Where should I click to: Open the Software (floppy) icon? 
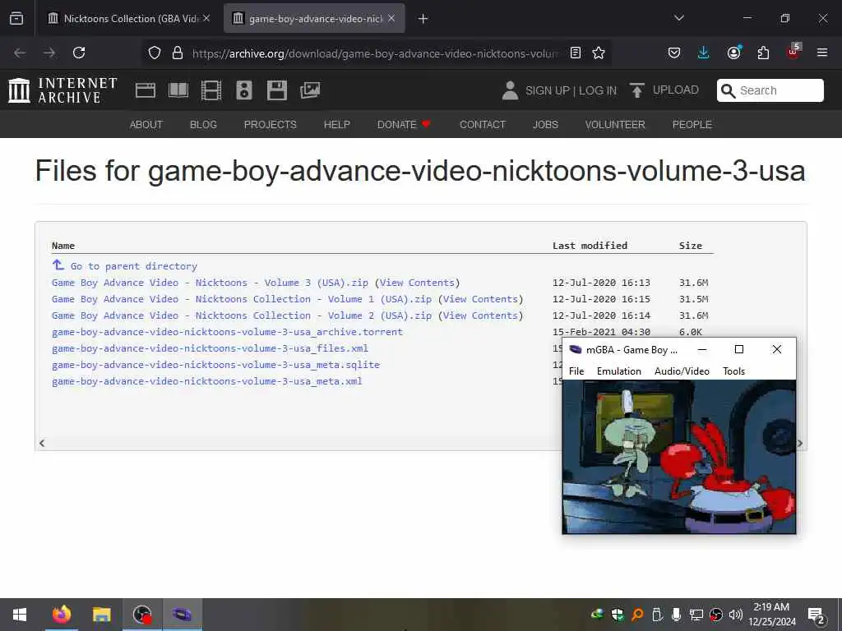point(277,90)
